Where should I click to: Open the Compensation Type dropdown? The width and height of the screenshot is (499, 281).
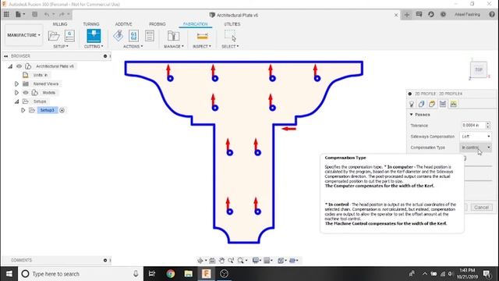[x=476, y=148]
